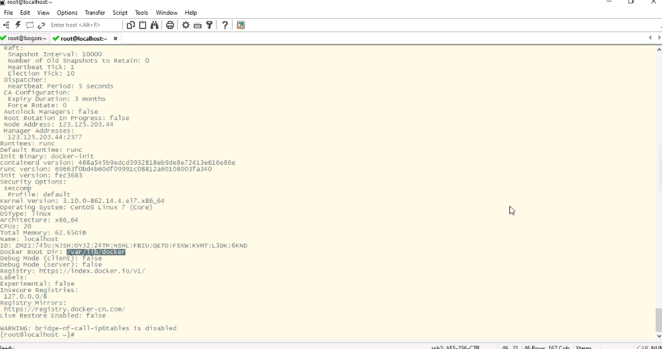The height and width of the screenshot is (349, 662).
Task: Click the Init Binary: docker-init line
Action: click(x=47, y=156)
